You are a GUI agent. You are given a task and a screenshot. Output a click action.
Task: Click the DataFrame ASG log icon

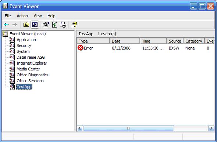[x=12, y=57]
